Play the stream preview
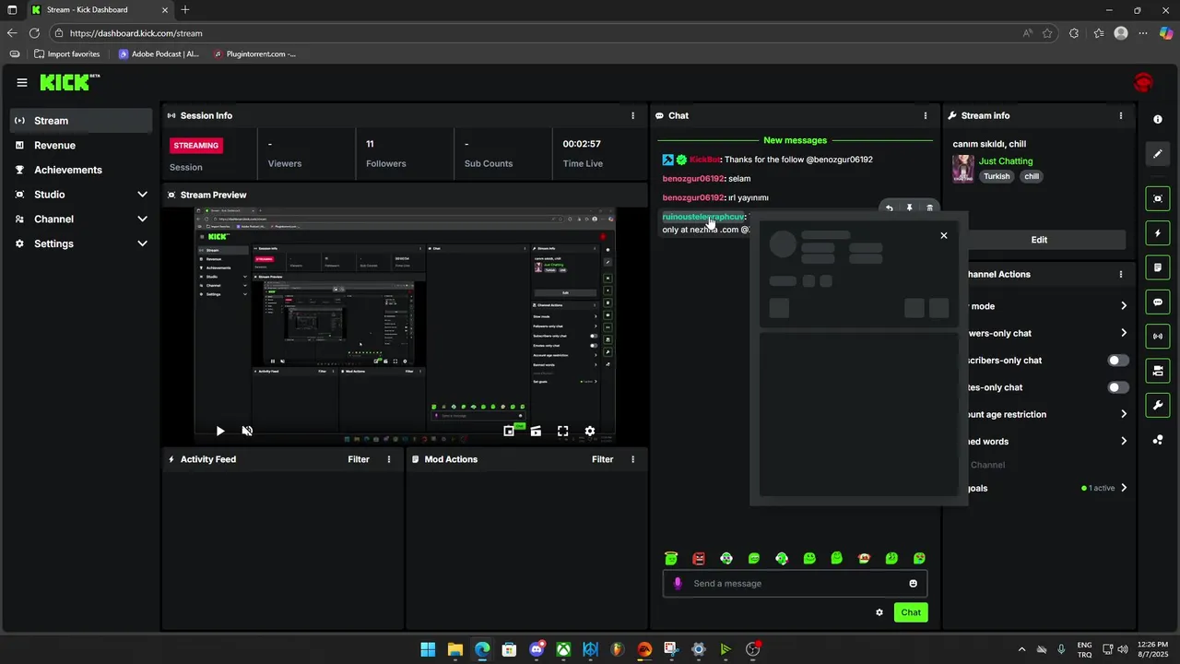Screen dimensions: 1180x664 219,431
